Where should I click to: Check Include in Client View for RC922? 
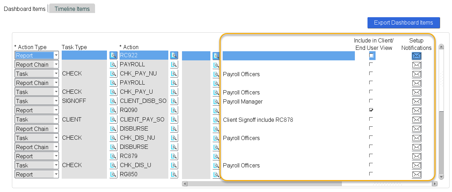371,55
